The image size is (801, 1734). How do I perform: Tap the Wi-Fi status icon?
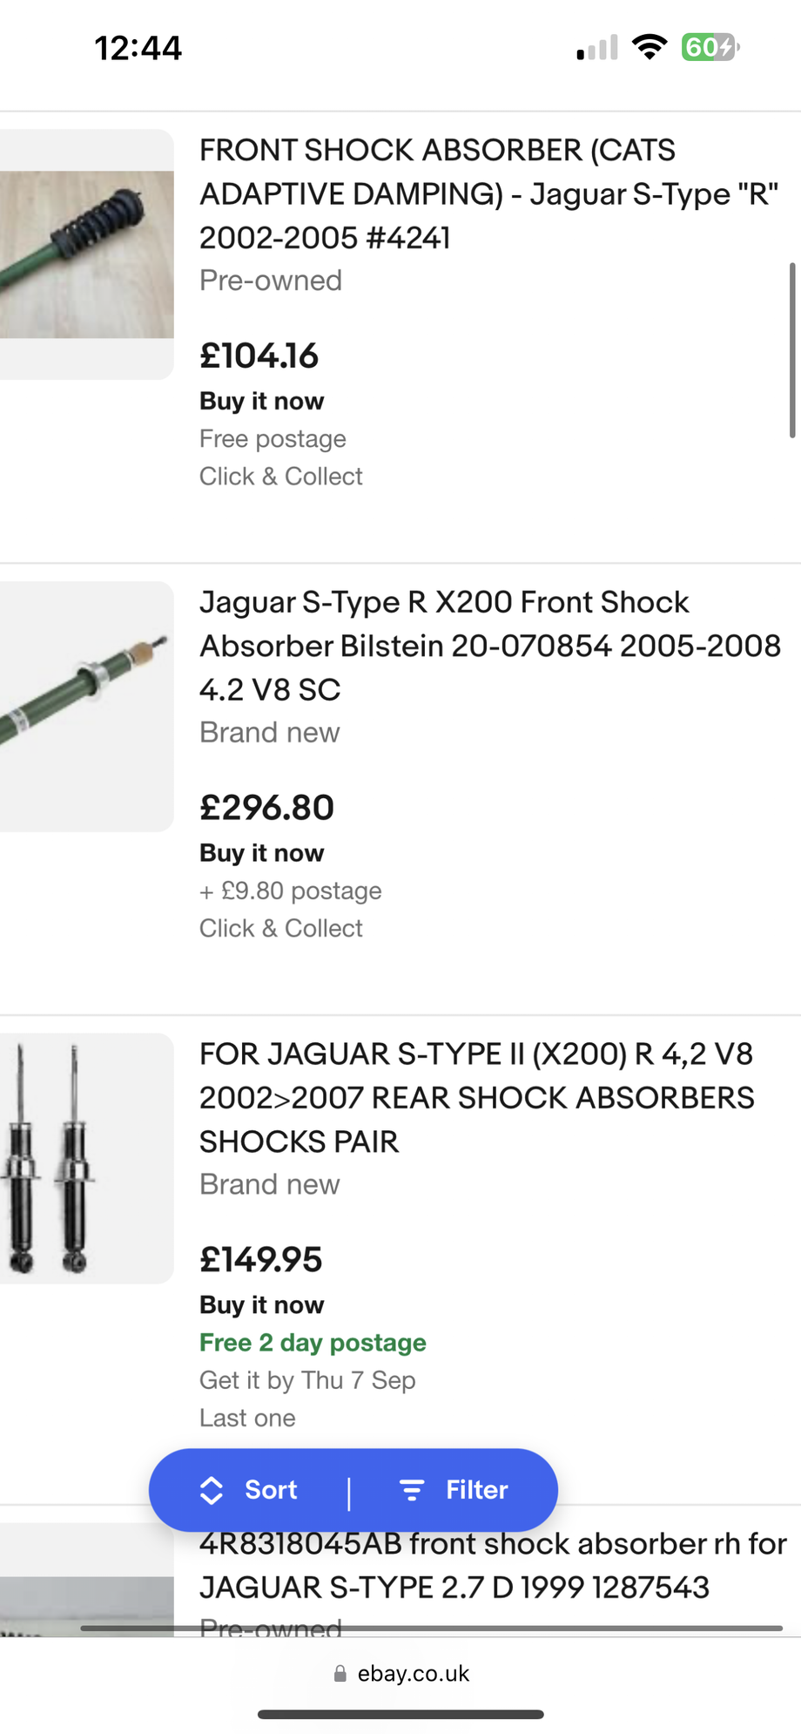pos(649,47)
